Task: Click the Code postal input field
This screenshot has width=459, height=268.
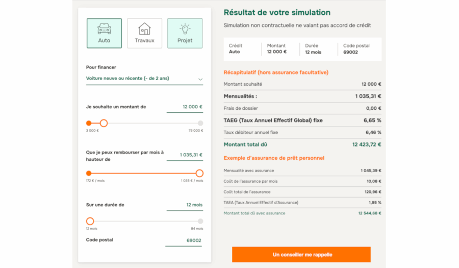Action: [185, 240]
